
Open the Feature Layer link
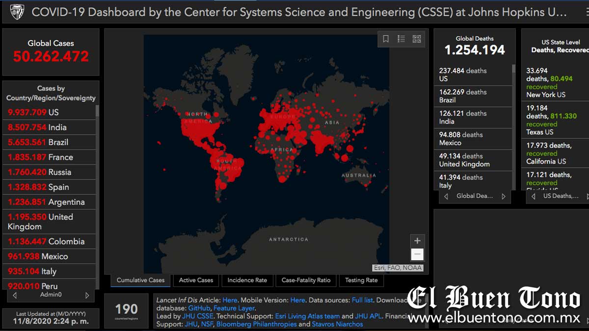pyautogui.click(x=234, y=308)
